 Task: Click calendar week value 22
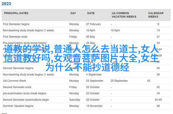(x=158, y=43)
